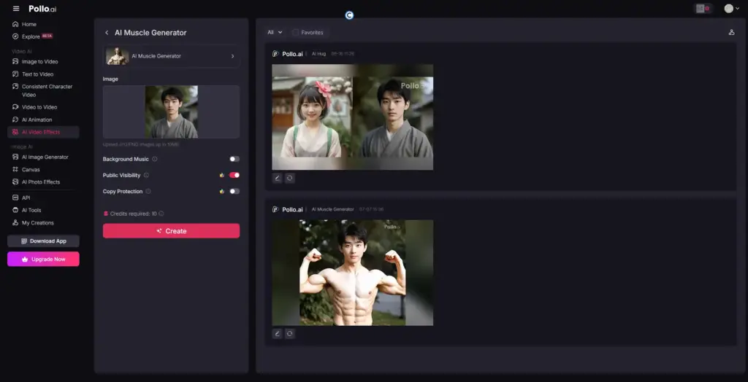Screen dimensions: 748x382
Task: Click the Create button
Action: pos(171,231)
